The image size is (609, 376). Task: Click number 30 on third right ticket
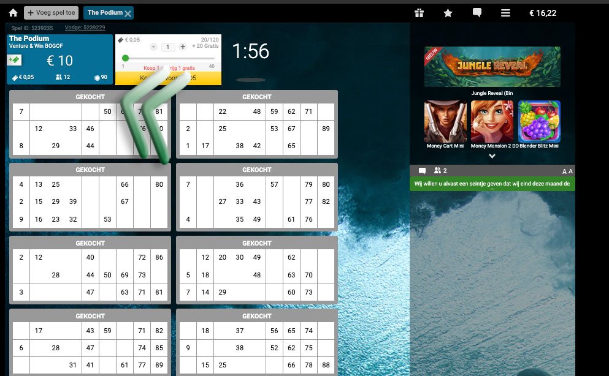point(240,257)
